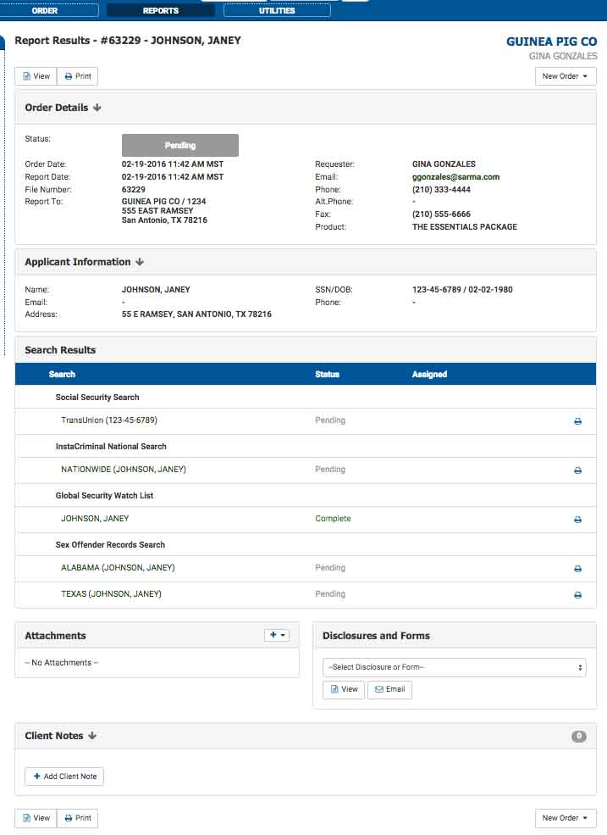Collapse the Applicant Information section
This screenshot has width=607, height=835.
(x=140, y=262)
